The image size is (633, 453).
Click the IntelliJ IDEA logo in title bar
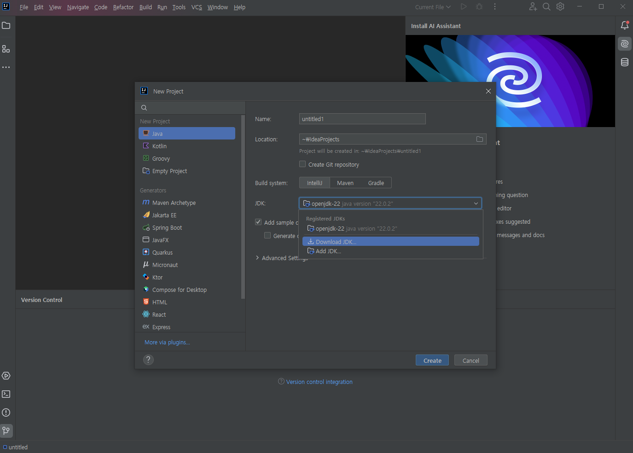click(6, 6)
